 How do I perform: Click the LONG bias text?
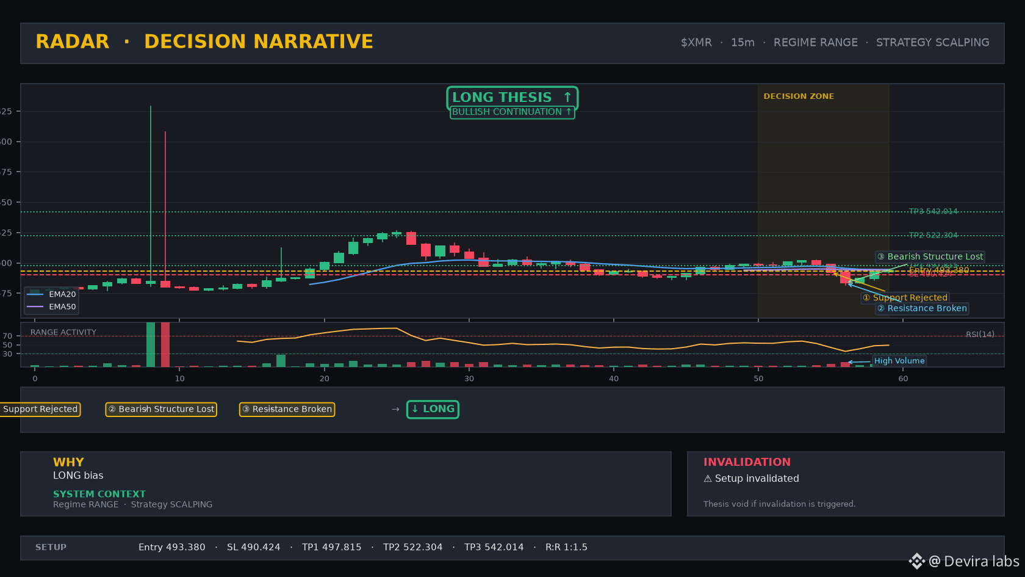tap(78, 476)
